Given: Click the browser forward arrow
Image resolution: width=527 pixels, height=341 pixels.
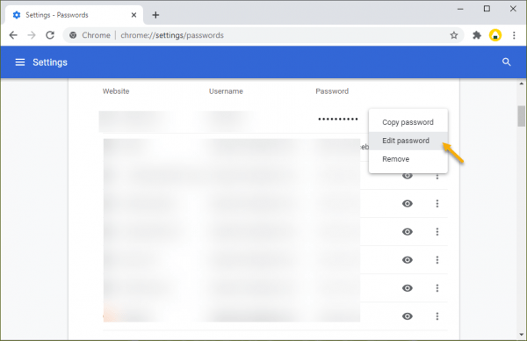Looking at the screenshot, I should click(32, 35).
